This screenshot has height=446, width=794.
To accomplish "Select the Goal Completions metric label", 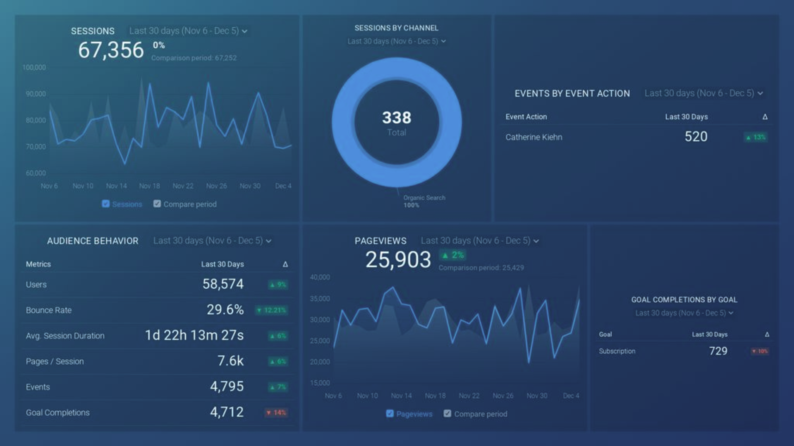I will [57, 413].
